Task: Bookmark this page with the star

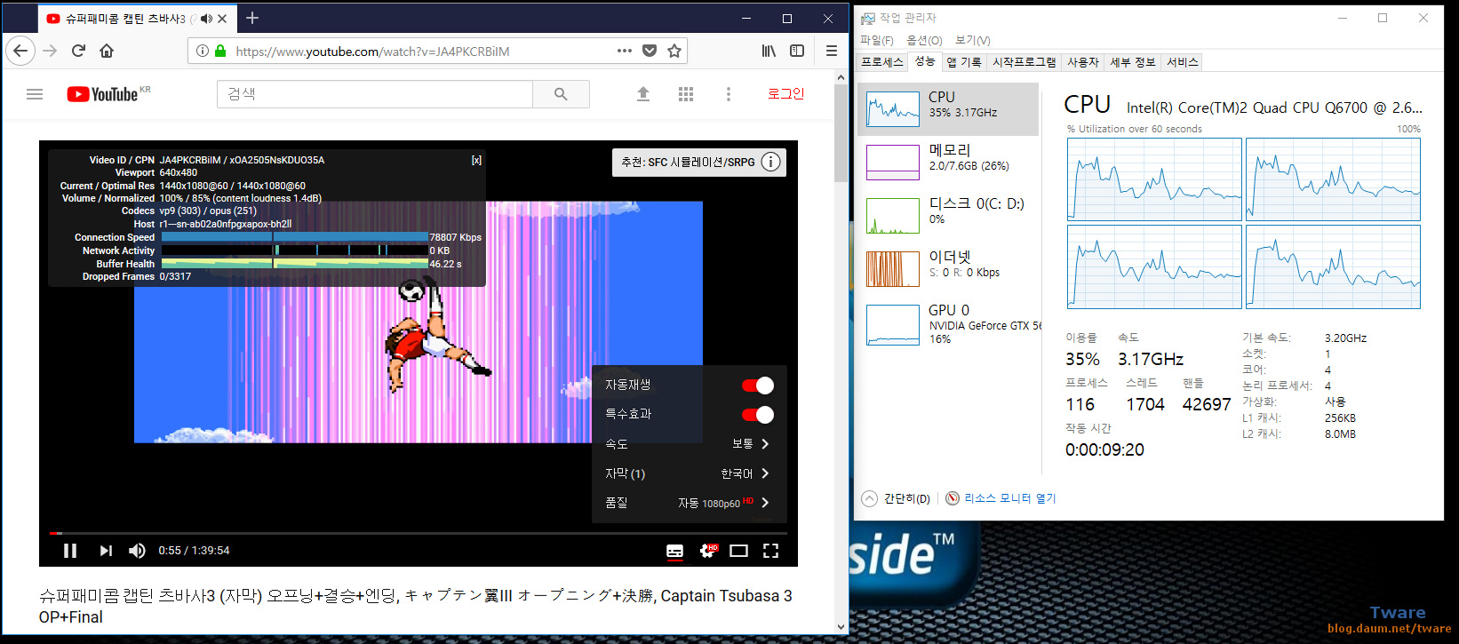Action: tap(674, 51)
